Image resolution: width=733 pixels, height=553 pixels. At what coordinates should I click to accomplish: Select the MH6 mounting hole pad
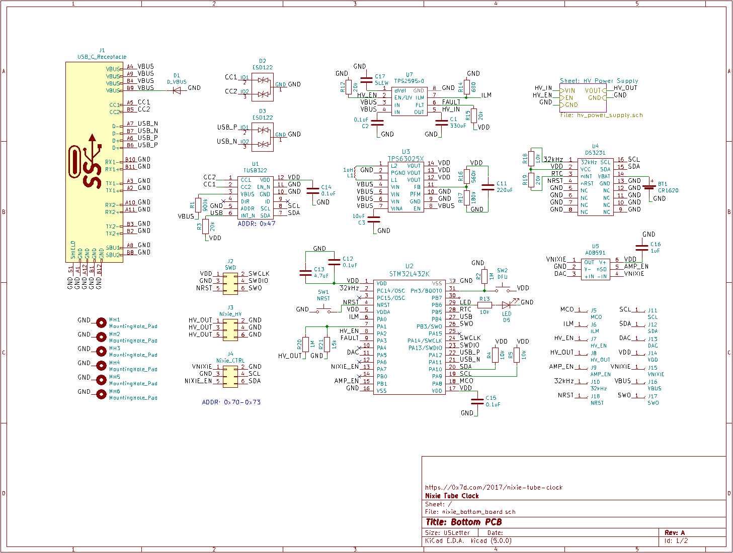coord(101,394)
